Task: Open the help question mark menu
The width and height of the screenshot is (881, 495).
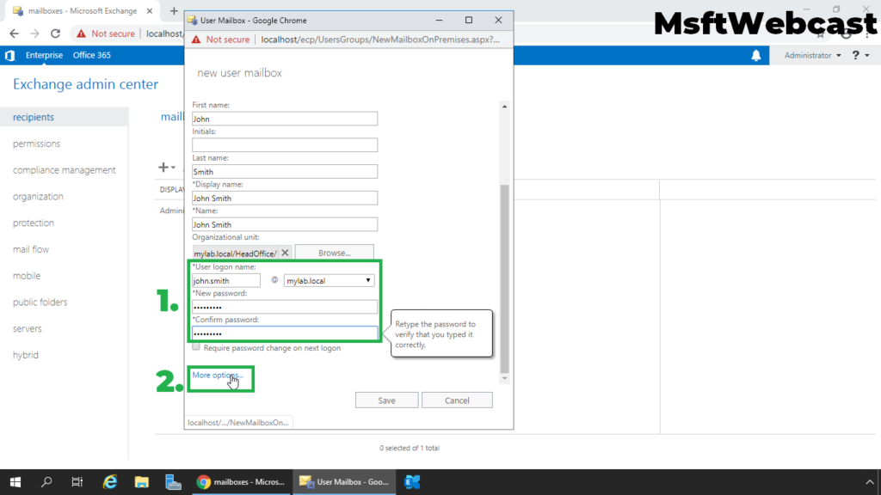Action: pyautogui.click(x=860, y=55)
